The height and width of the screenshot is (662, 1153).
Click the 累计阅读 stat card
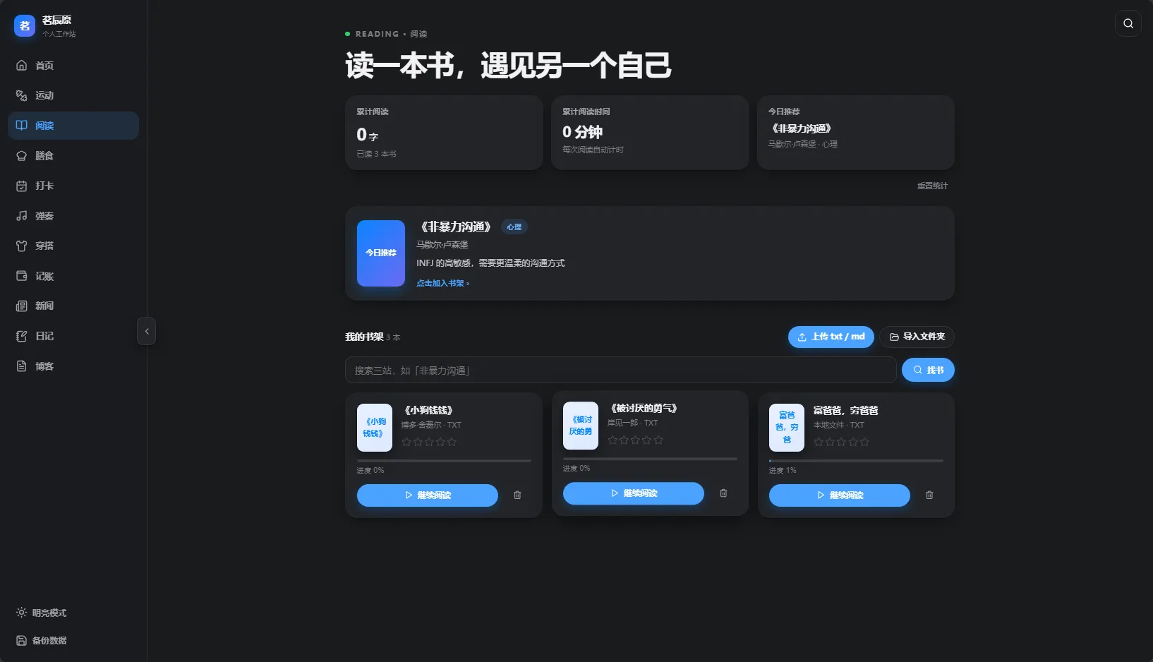(444, 133)
